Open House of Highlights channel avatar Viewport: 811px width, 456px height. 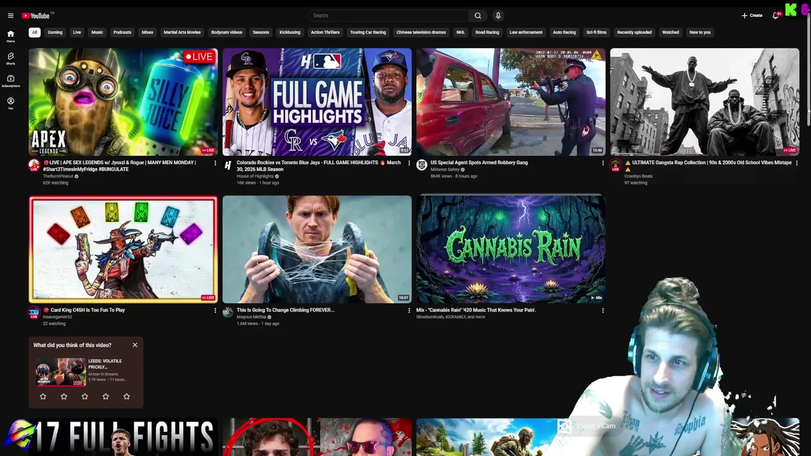click(x=228, y=165)
